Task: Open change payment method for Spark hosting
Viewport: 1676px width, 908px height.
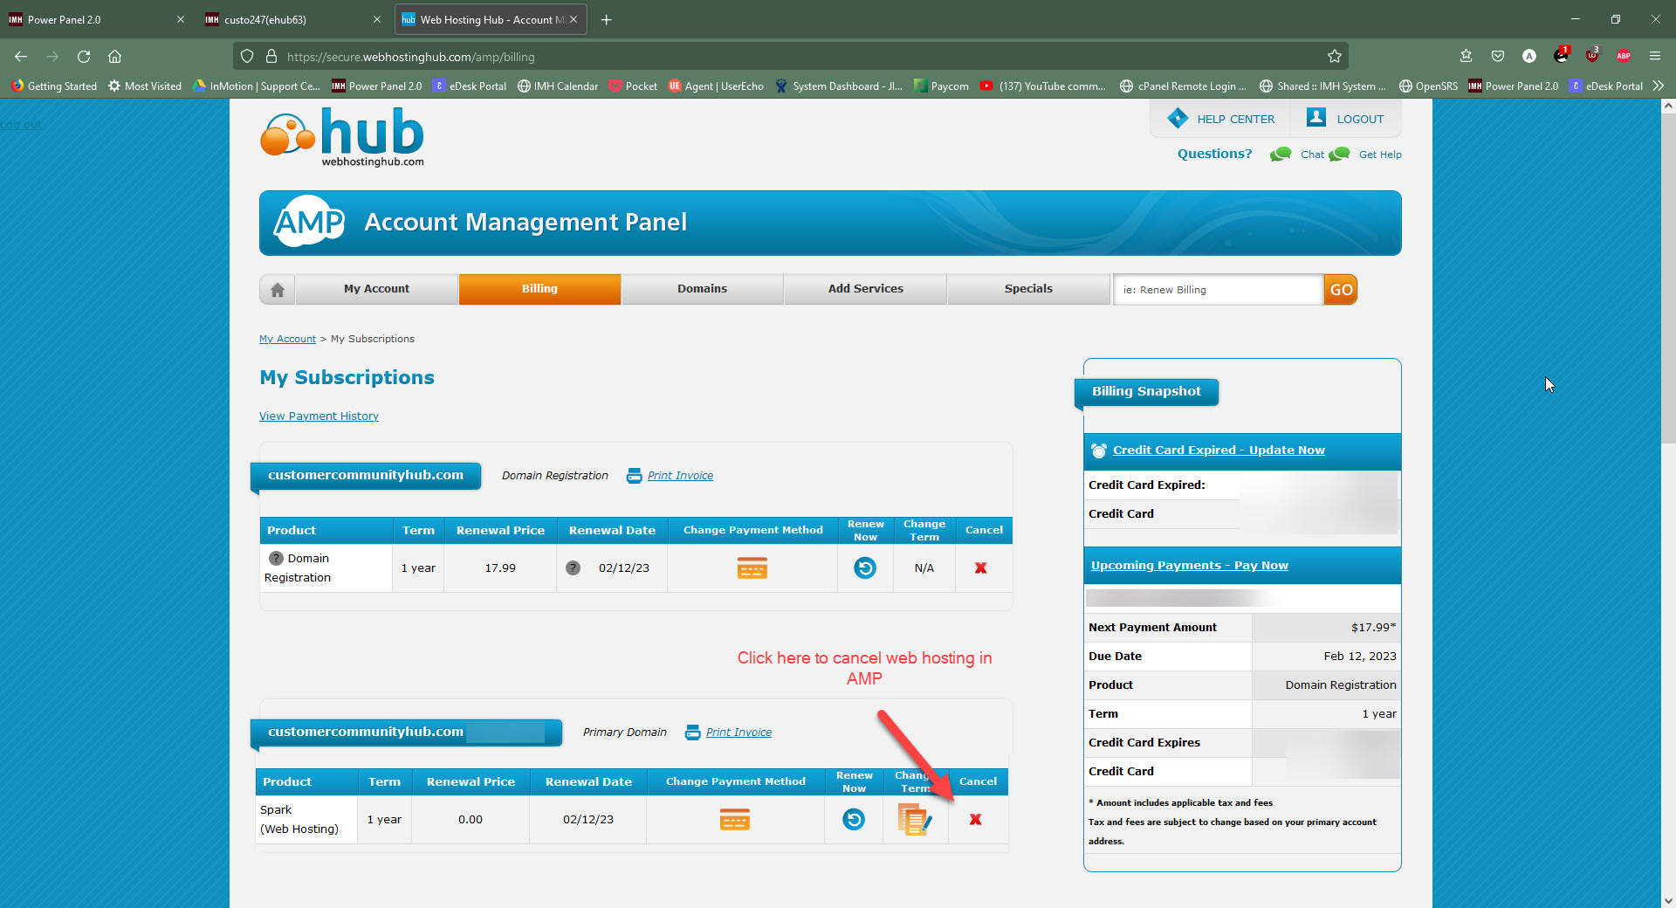Action: coord(734,820)
